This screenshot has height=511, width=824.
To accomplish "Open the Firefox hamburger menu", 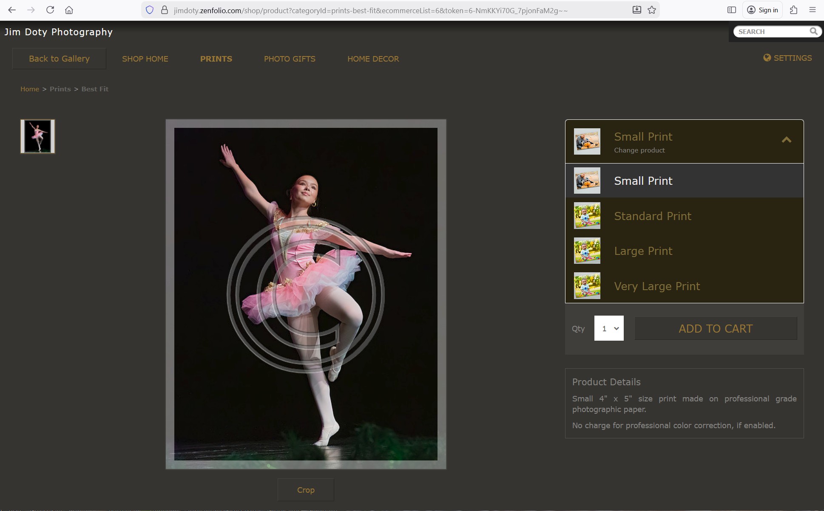I will (x=813, y=10).
